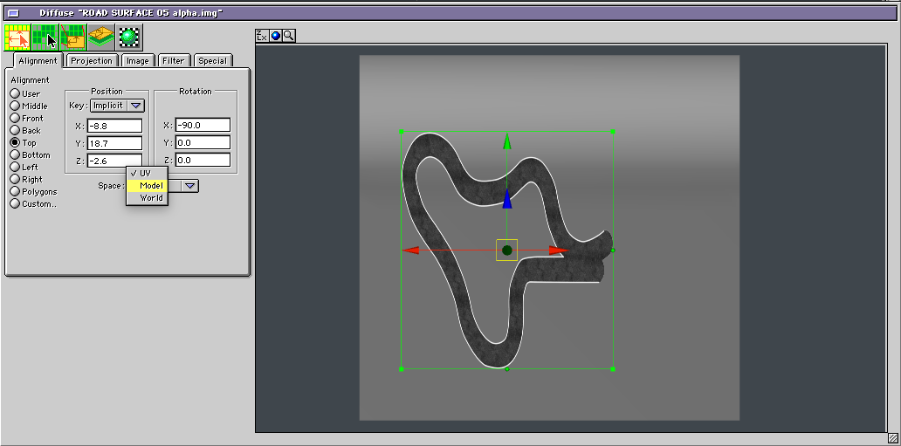Click the Space dropdown arrow

point(189,185)
